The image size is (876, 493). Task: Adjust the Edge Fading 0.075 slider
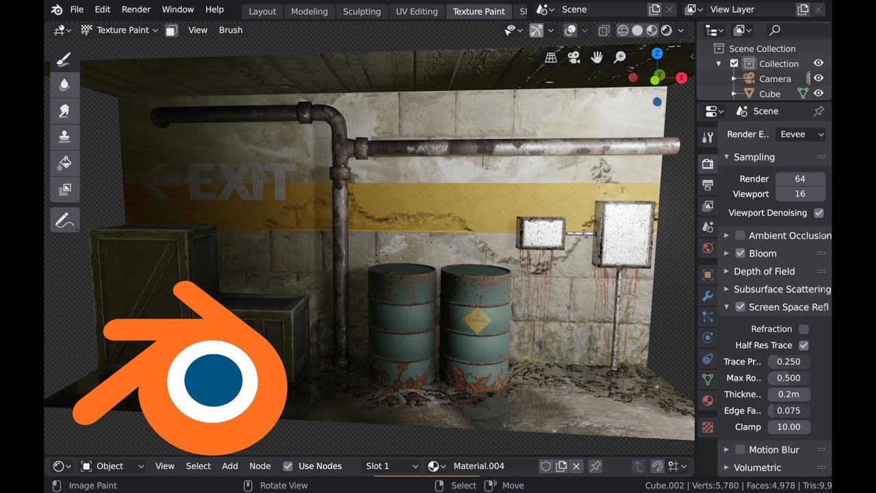coord(789,411)
